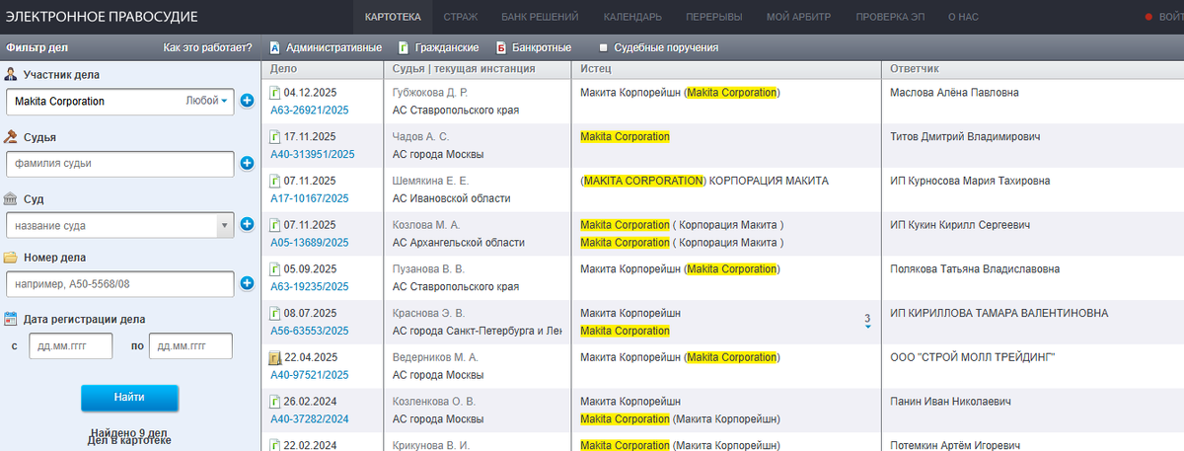The image size is (1184, 451).
Task: Focus the case number field например, А50-5568/08
Action: click(x=119, y=285)
